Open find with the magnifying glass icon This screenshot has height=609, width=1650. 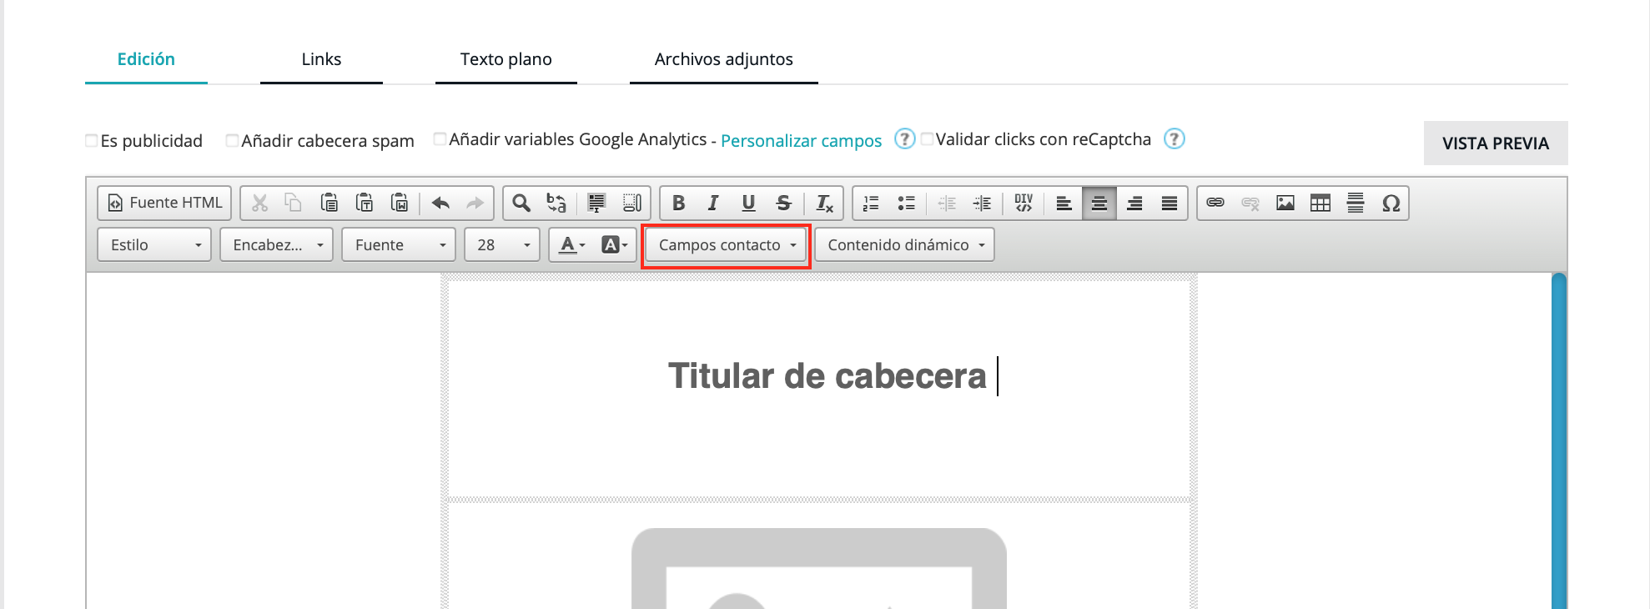(x=521, y=203)
